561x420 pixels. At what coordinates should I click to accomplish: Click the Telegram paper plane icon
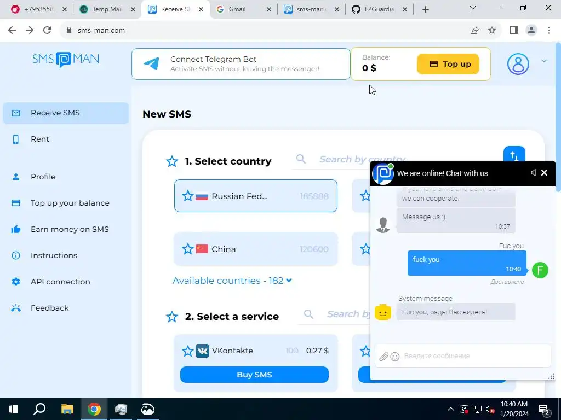[x=151, y=63]
